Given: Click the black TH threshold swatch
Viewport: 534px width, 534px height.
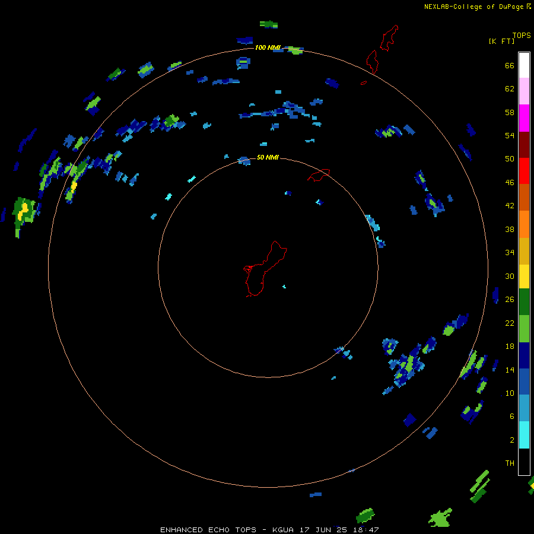Looking at the screenshot, I should (524, 462).
